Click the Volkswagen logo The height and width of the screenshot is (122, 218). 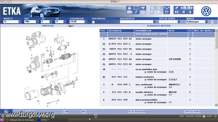[206, 11]
